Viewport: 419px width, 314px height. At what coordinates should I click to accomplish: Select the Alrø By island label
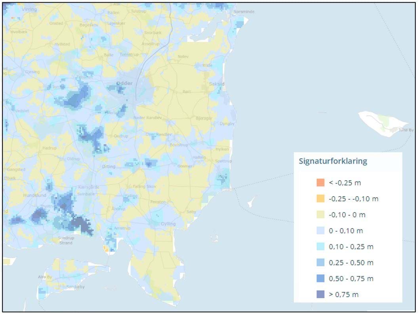pyautogui.click(x=45, y=277)
